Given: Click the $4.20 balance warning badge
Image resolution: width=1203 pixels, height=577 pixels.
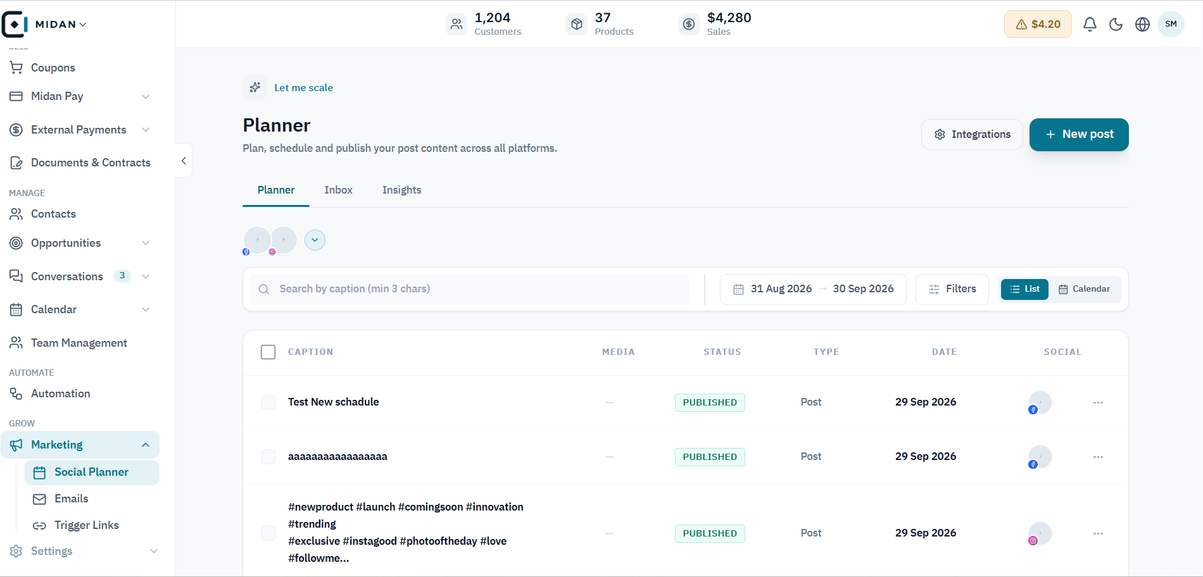Looking at the screenshot, I should [1038, 24].
